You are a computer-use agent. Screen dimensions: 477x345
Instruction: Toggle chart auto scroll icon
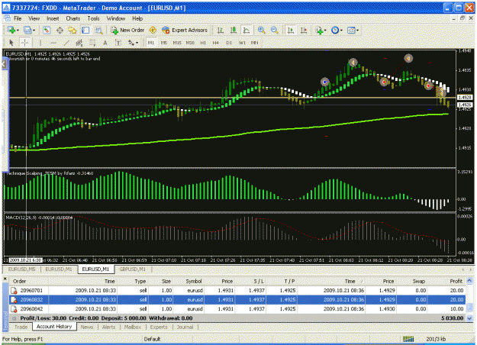[291, 30]
